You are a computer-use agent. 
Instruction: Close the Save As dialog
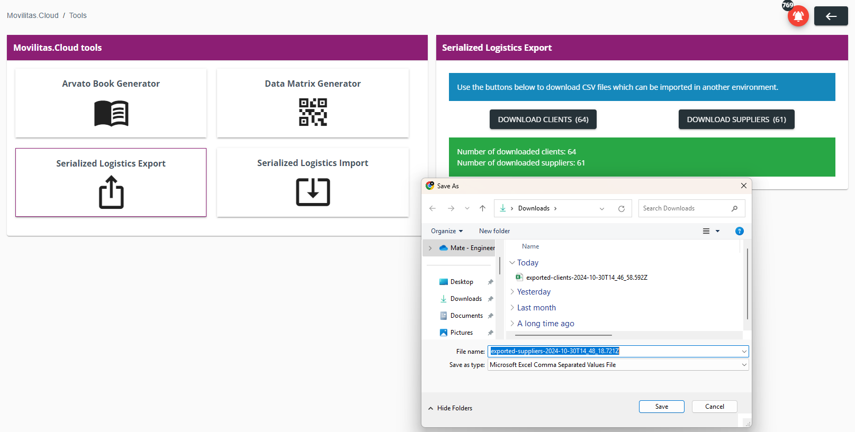(x=744, y=186)
